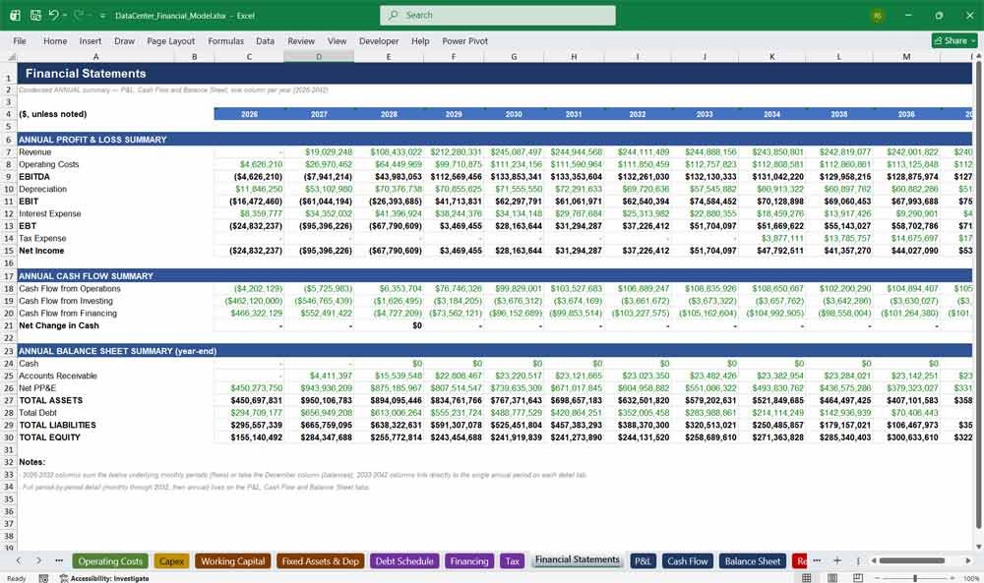Click the vertical scrollbar down arrow
The width and height of the screenshot is (984, 583).
pyautogui.click(x=978, y=546)
